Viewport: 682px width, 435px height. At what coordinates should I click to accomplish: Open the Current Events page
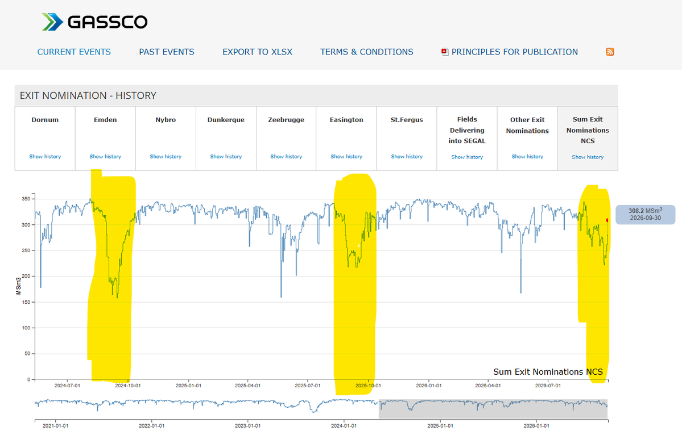coord(74,52)
